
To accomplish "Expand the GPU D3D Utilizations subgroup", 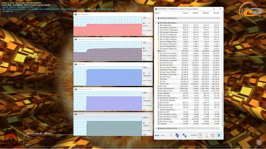I will (159, 100).
